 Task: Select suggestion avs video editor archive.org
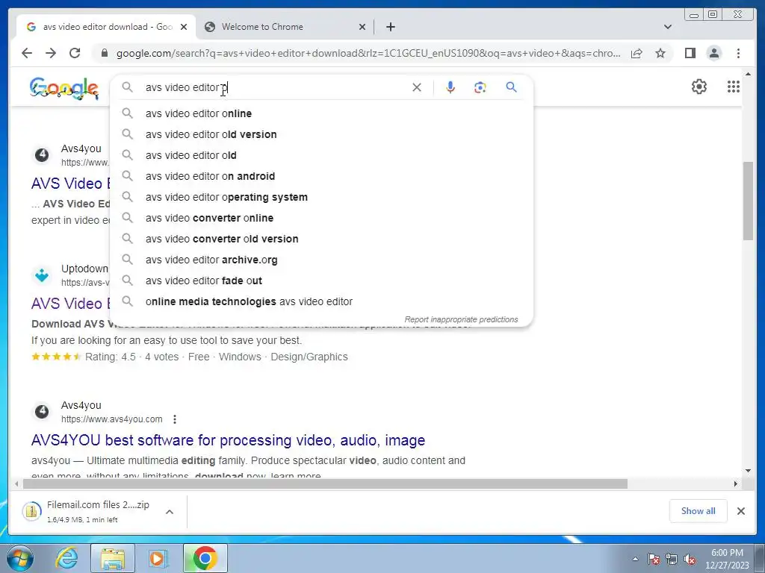click(x=321, y=260)
